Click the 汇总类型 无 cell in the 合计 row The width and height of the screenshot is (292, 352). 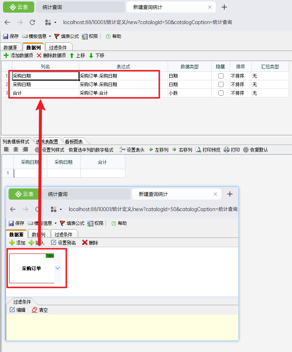pos(270,93)
